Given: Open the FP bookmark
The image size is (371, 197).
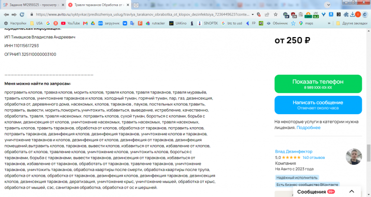Looking at the screenshot, I should [x=251, y=23].
